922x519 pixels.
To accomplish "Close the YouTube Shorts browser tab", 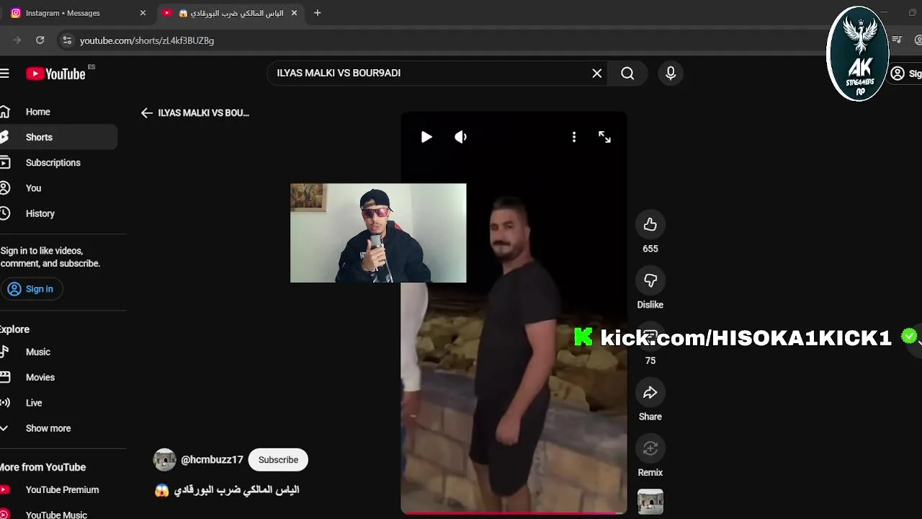I will coord(294,13).
